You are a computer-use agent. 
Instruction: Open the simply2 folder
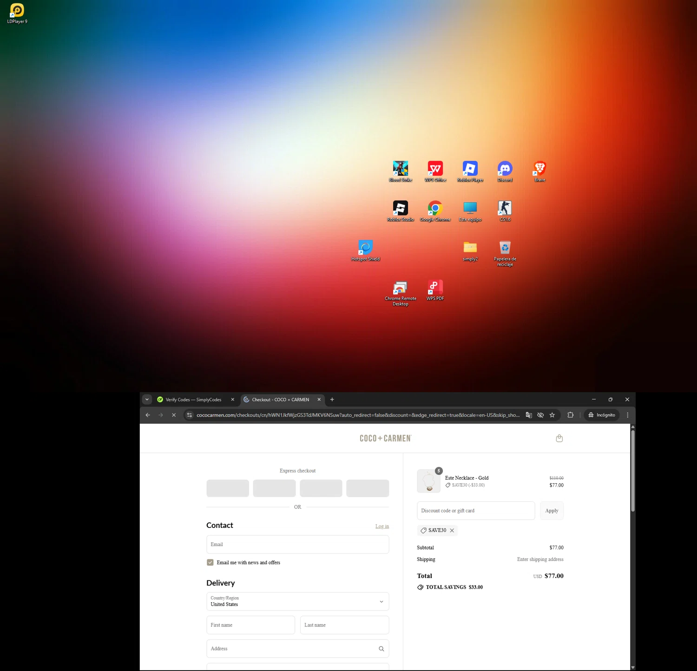coord(470,250)
